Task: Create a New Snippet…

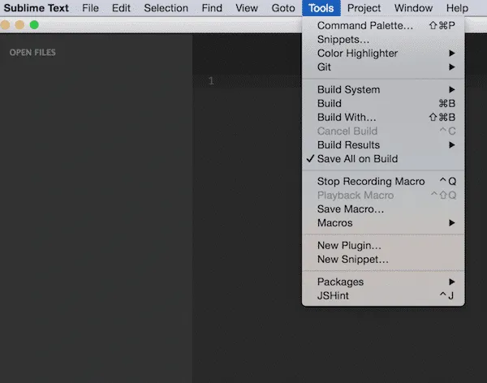Action: tap(353, 259)
